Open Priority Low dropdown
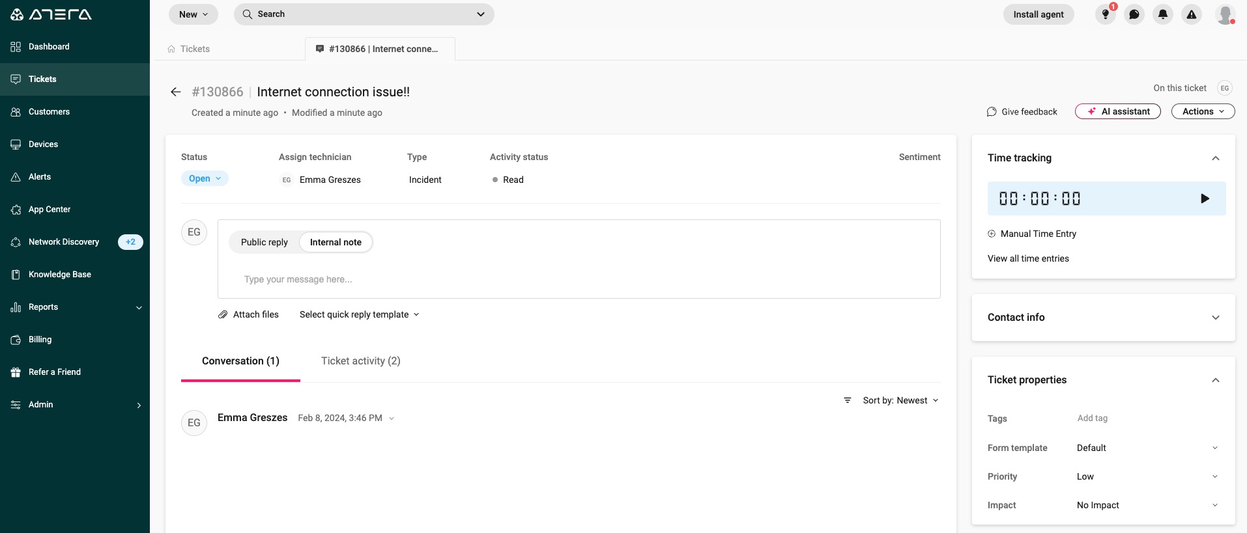This screenshot has width=1247, height=533. [1147, 476]
